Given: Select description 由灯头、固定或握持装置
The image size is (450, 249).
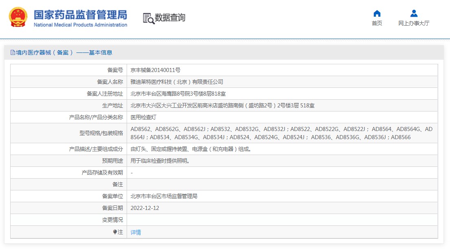Looking at the screenshot, I should point(191,149).
